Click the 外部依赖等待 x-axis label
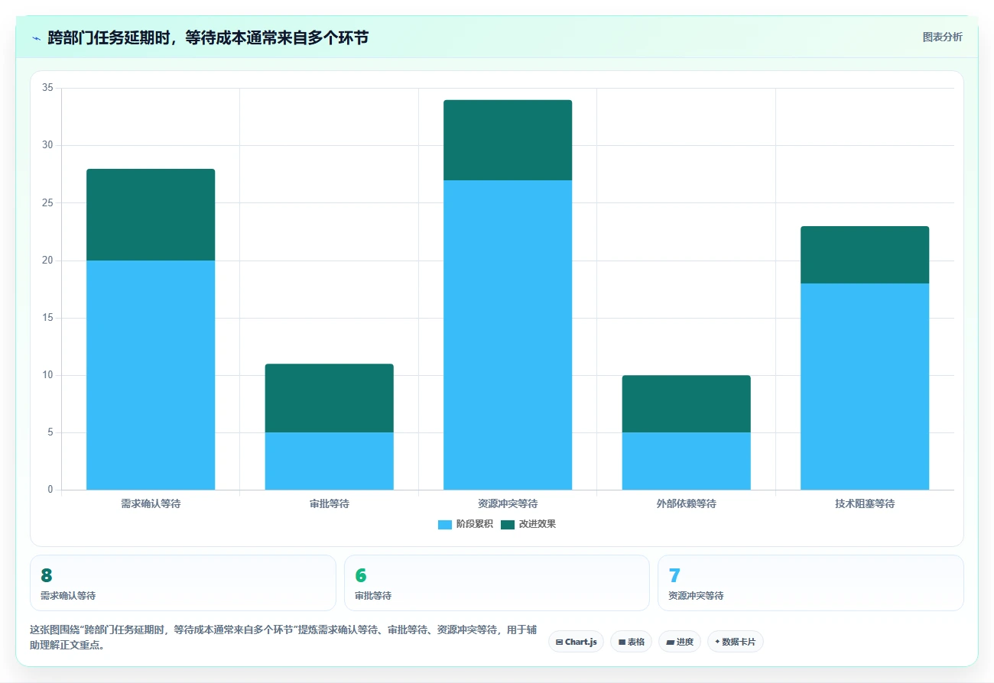Screen dimensions: 994x683 (686, 504)
